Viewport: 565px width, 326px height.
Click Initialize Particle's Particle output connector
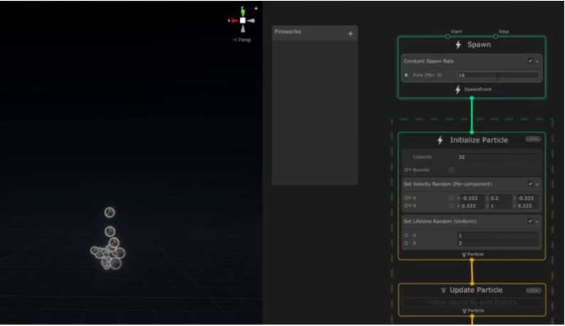tap(472, 259)
